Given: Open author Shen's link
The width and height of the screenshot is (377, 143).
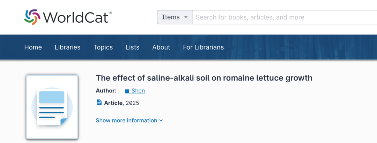Looking at the screenshot, I should coord(138,91).
